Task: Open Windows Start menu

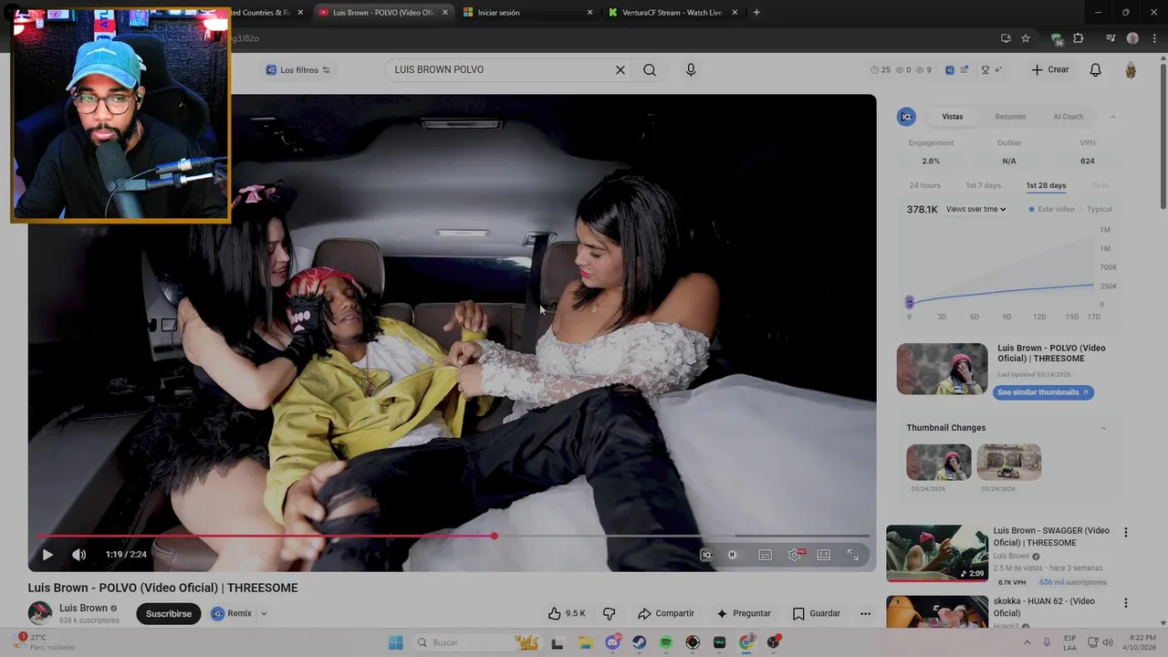Action: tap(395, 642)
